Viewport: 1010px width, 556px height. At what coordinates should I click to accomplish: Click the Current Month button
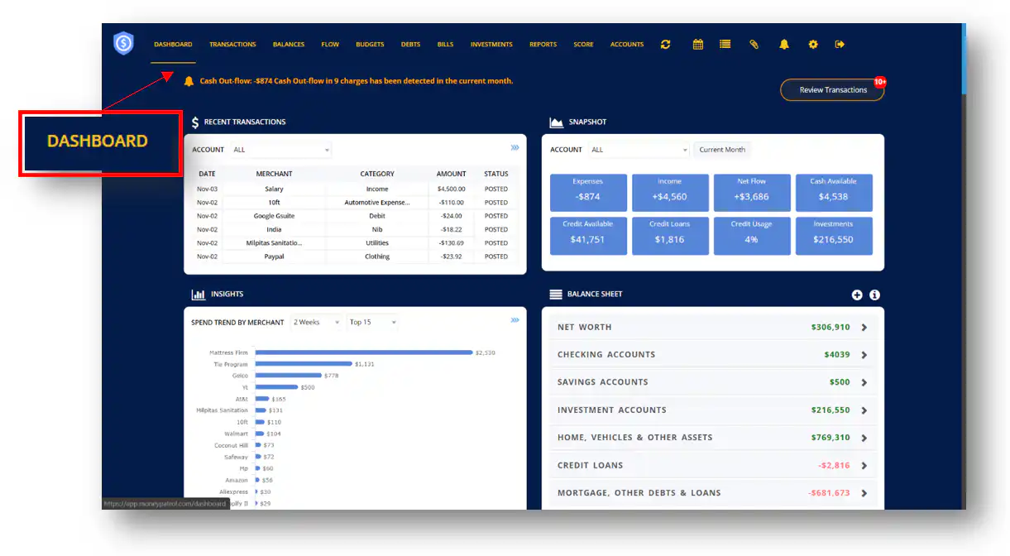721,150
